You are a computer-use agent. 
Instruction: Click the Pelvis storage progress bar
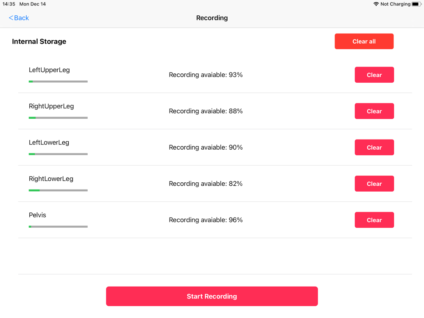click(x=58, y=226)
